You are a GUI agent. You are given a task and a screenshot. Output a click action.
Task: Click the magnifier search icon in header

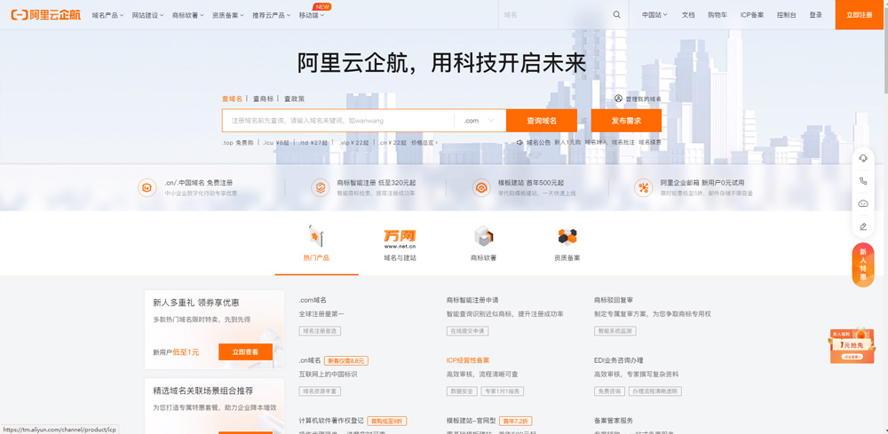(617, 15)
